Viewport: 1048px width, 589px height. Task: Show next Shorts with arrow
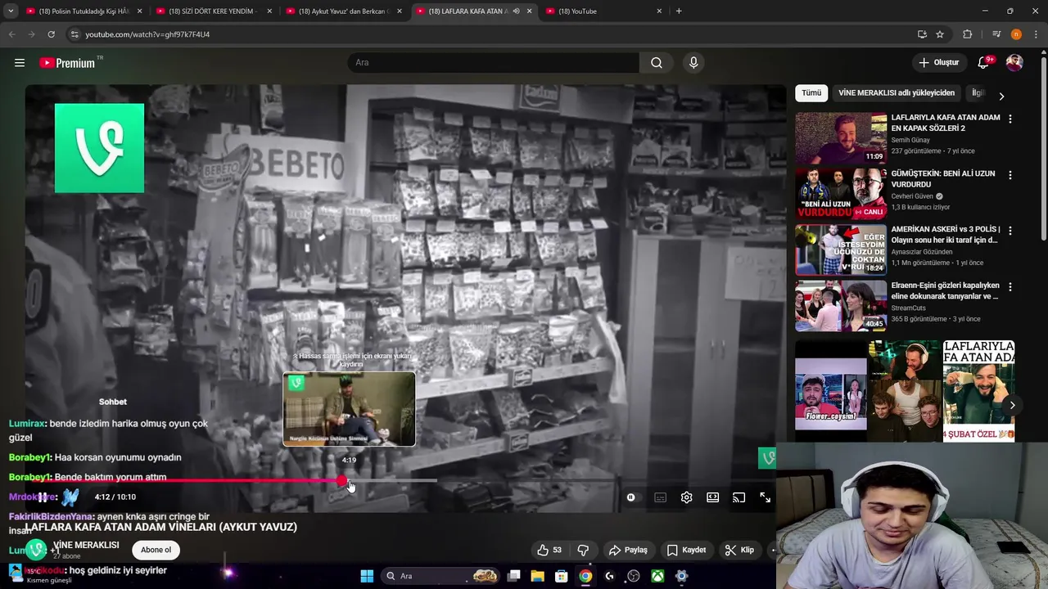(1012, 405)
